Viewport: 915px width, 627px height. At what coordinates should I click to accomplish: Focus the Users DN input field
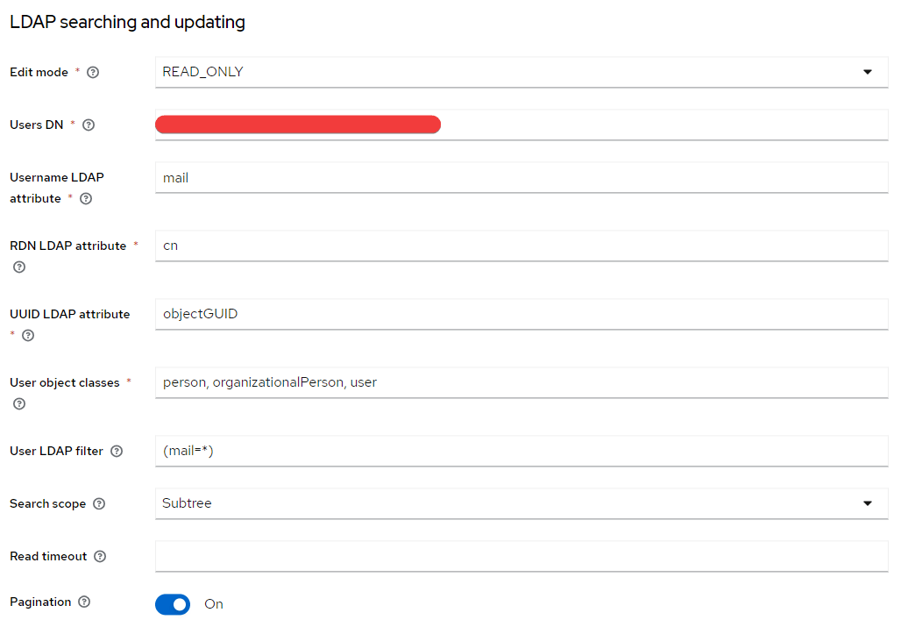coord(521,125)
